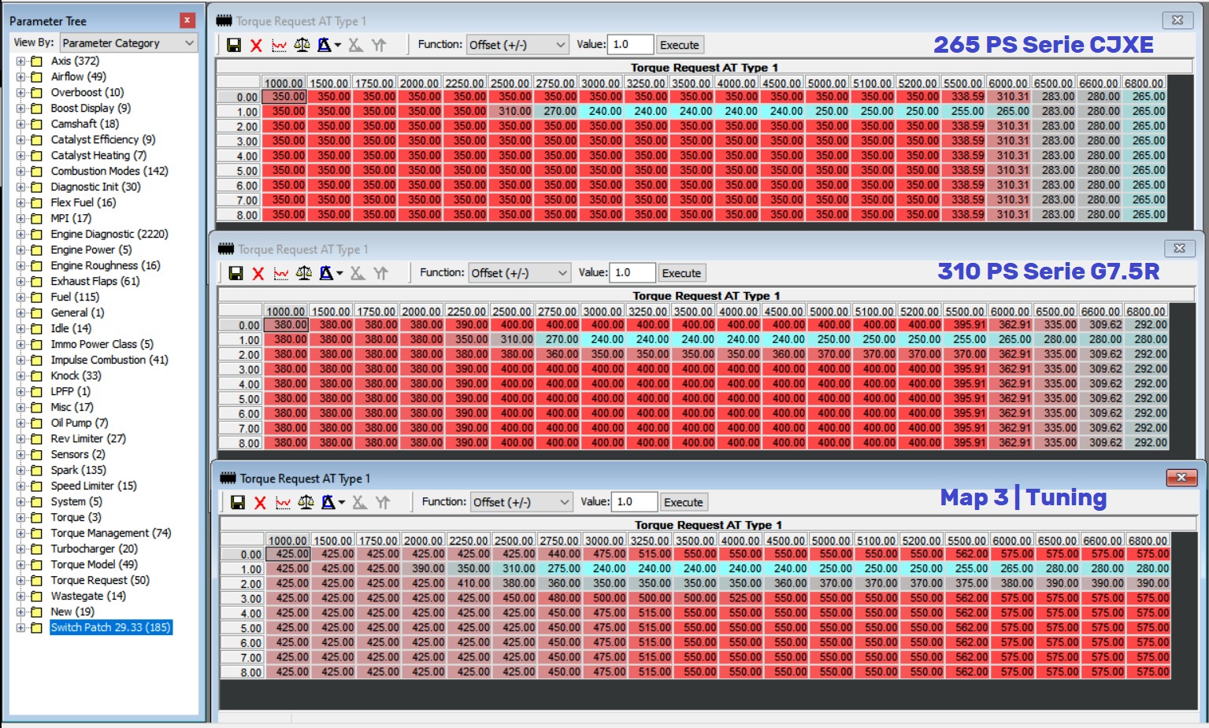Click the blue flask icon in Map 3 toolbar
Screen dimensions: 1209x728
click(326, 503)
